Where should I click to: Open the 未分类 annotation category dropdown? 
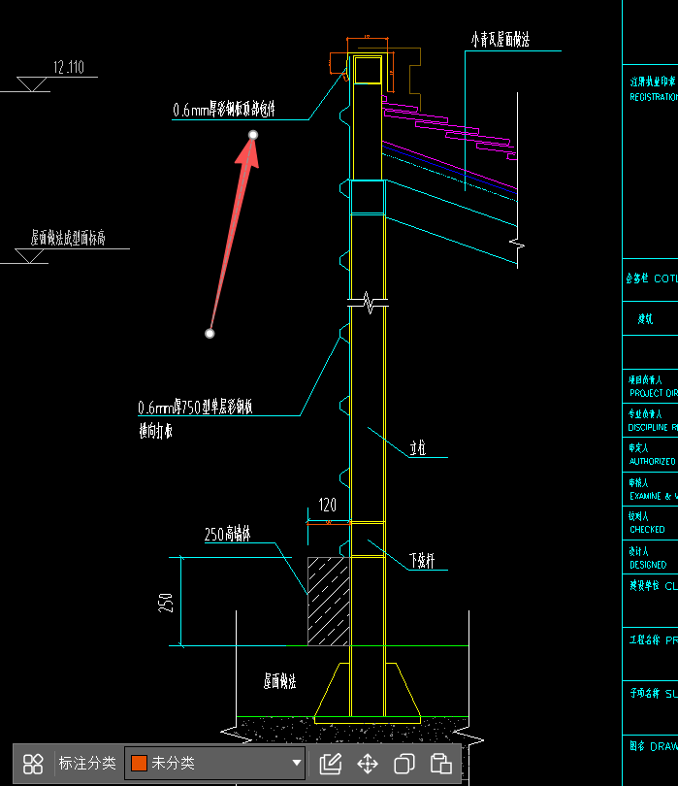(215, 763)
